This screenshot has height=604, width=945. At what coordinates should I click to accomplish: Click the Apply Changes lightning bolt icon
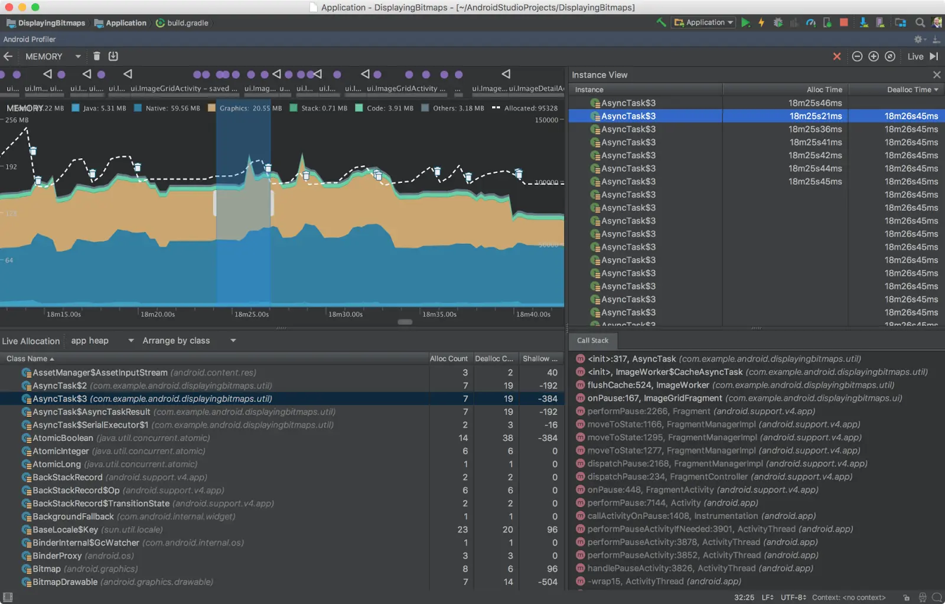[x=761, y=22]
